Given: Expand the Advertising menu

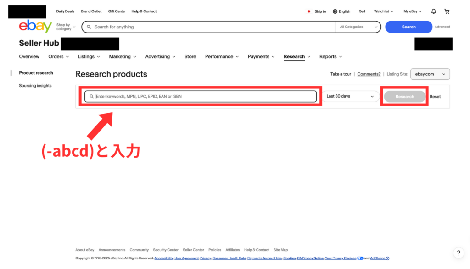Looking at the screenshot, I should tap(160, 56).
